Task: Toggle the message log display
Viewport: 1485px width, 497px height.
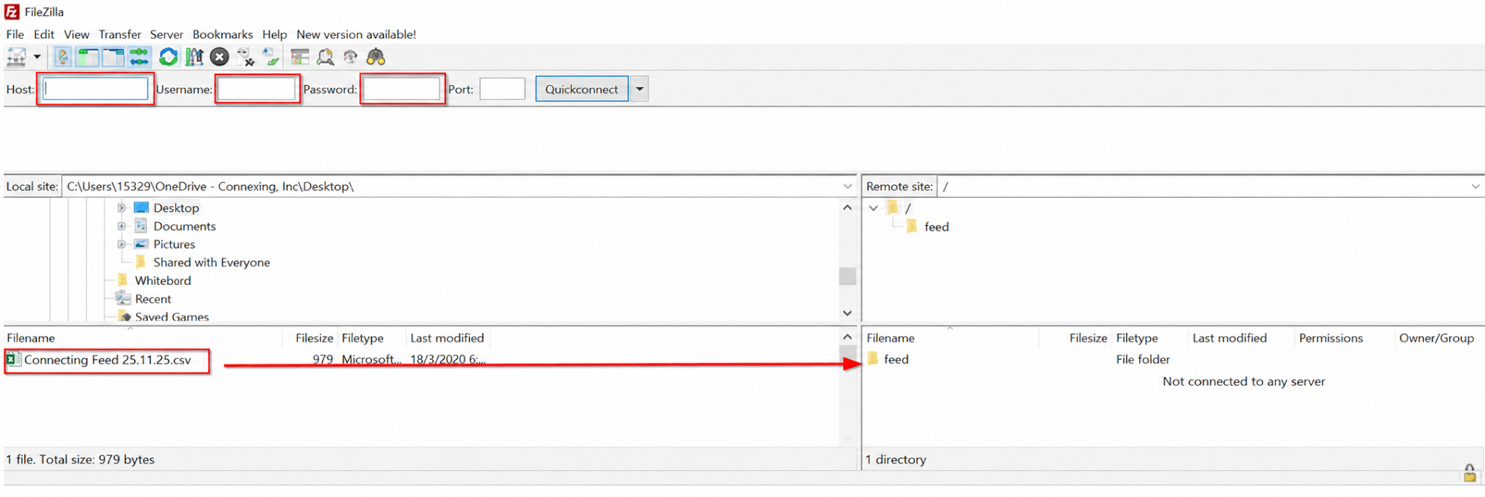Action: pyautogui.click(x=63, y=57)
